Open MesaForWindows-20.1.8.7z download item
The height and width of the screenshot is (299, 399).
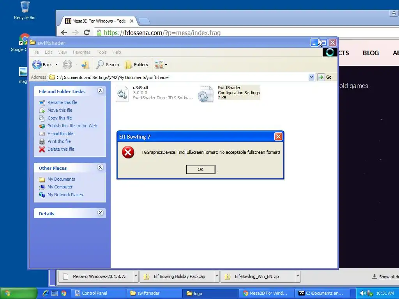click(x=96, y=276)
